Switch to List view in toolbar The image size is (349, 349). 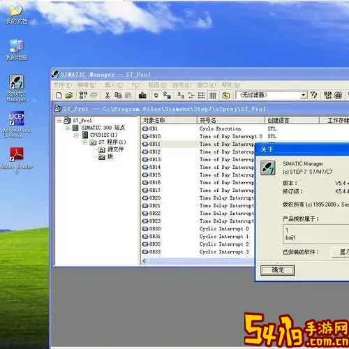click(x=202, y=95)
